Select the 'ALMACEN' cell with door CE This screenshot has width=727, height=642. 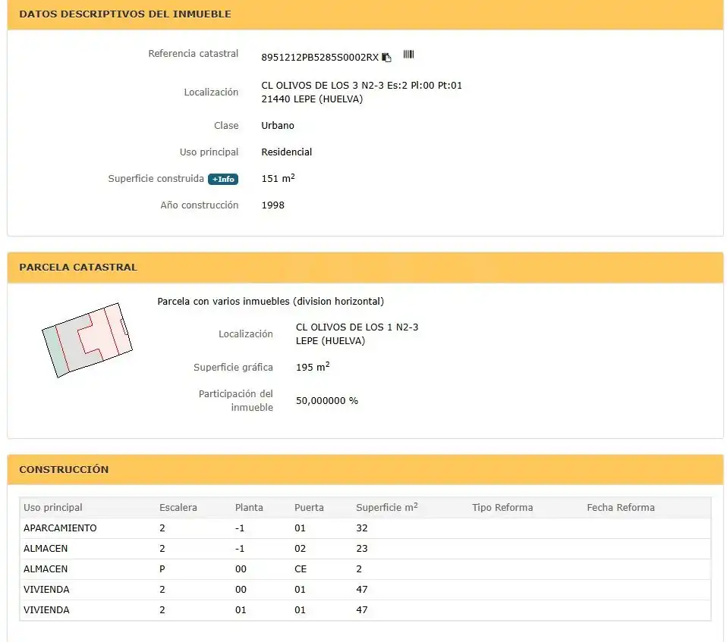46,568
